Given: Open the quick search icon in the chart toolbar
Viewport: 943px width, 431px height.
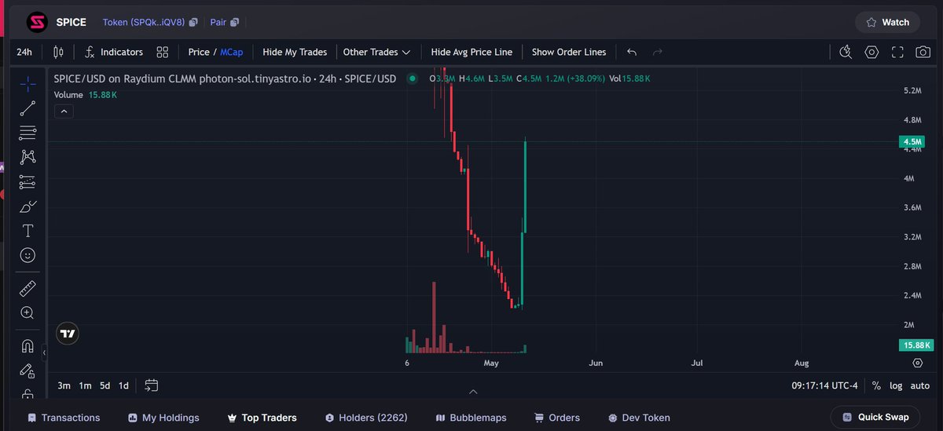Looking at the screenshot, I should (846, 52).
